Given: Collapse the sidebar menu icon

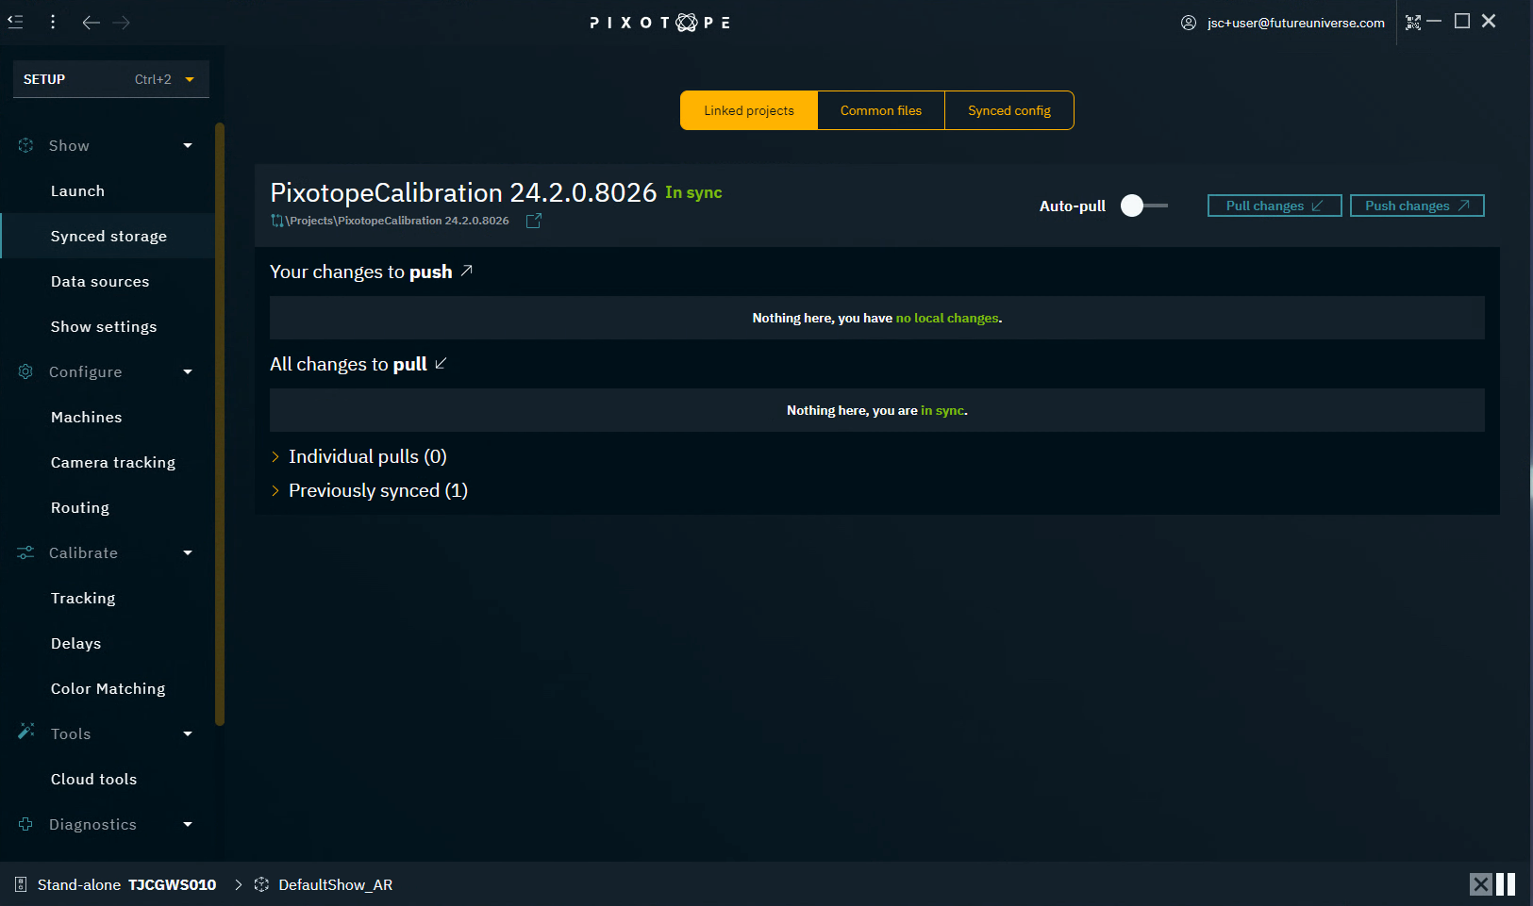Looking at the screenshot, I should pos(15,22).
